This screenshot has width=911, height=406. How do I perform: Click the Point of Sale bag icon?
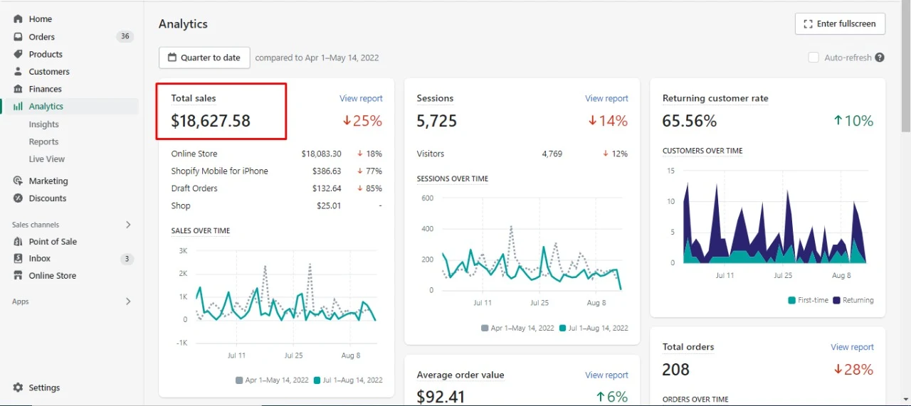(x=18, y=241)
